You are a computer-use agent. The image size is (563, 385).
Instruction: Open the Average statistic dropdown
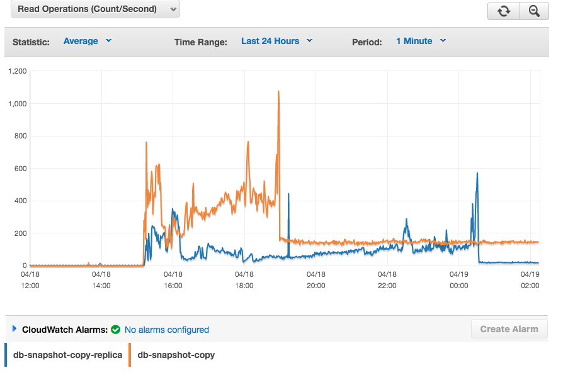coord(88,42)
